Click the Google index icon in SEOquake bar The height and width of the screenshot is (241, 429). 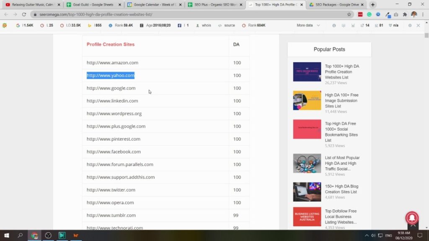(x=18, y=26)
